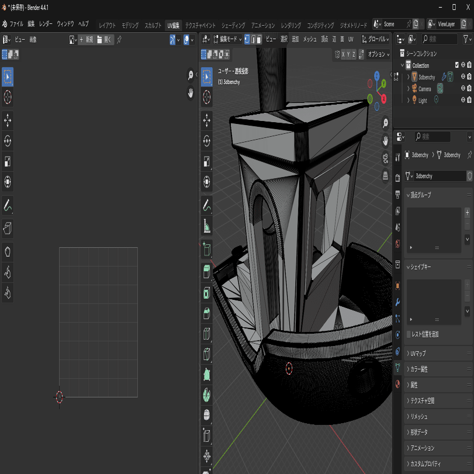Viewport: 474px width, 474px height.
Task: Open the Modifiers wrench tab in properties
Action: pos(397,302)
